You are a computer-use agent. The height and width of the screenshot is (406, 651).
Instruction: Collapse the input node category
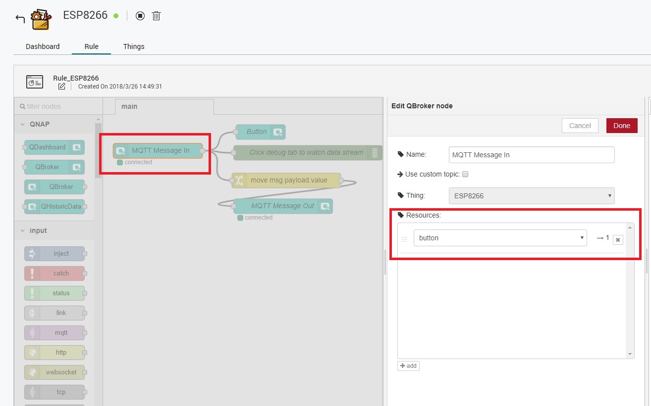pos(54,230)
